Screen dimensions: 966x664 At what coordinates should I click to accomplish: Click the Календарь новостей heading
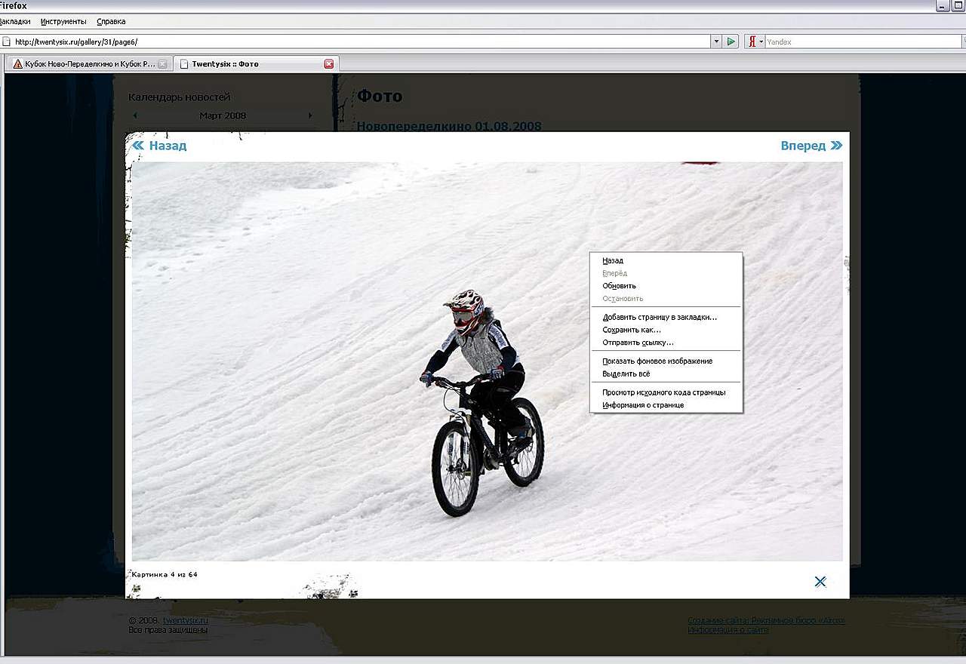[180, 97]
